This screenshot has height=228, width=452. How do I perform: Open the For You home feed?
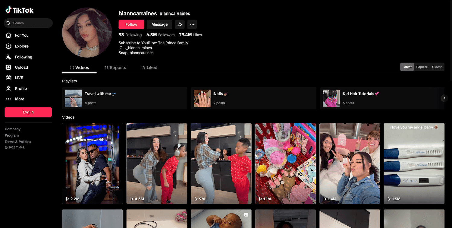[x=21, y=35]
